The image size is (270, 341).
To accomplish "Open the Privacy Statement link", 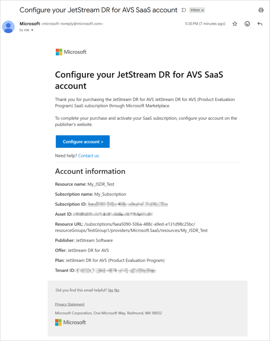I will [x=70, y=304].
